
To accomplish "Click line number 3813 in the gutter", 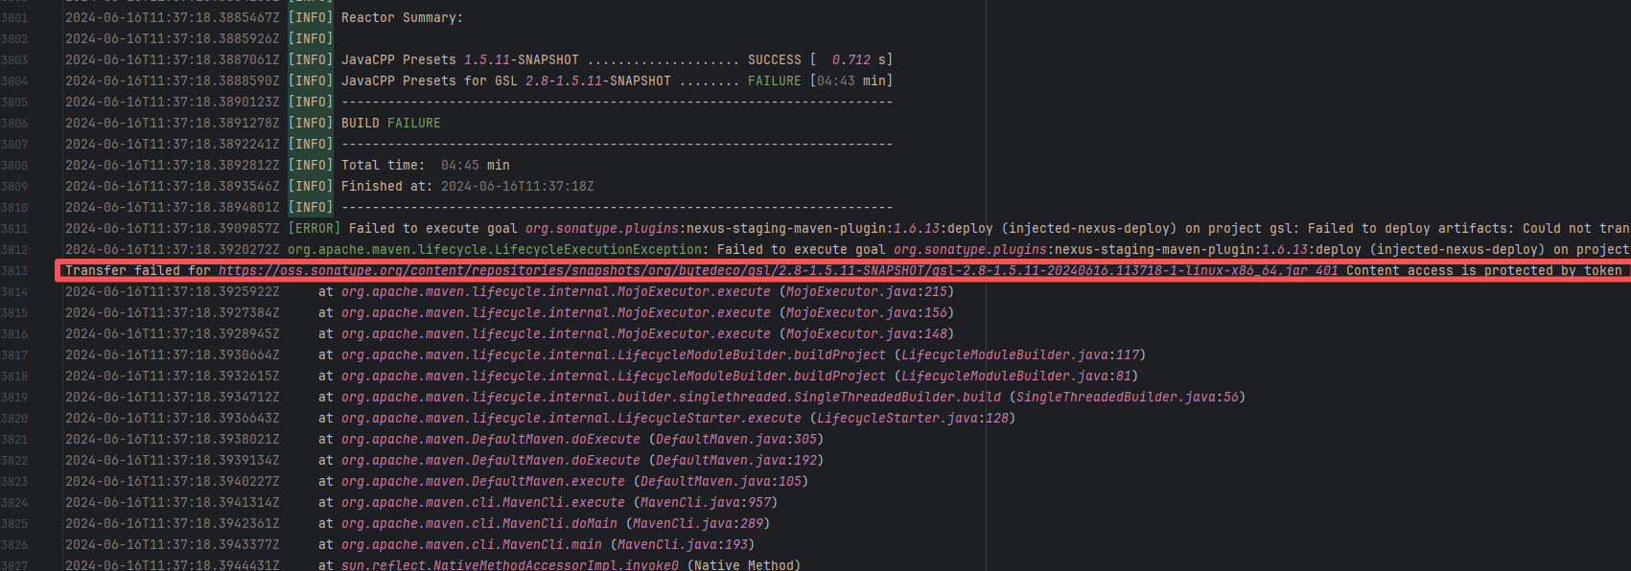I will [14, 271].
